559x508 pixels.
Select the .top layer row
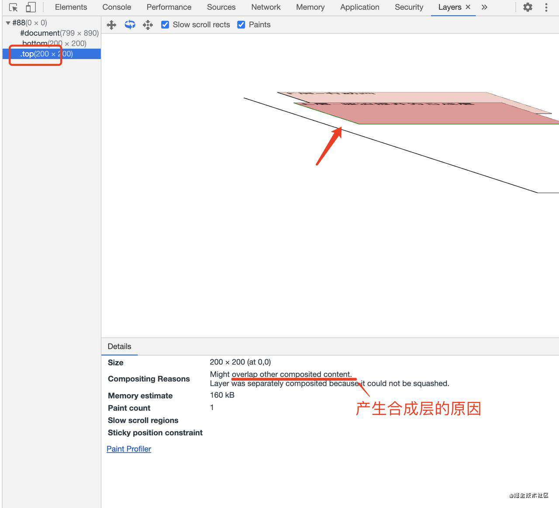[x=52, y=54]
